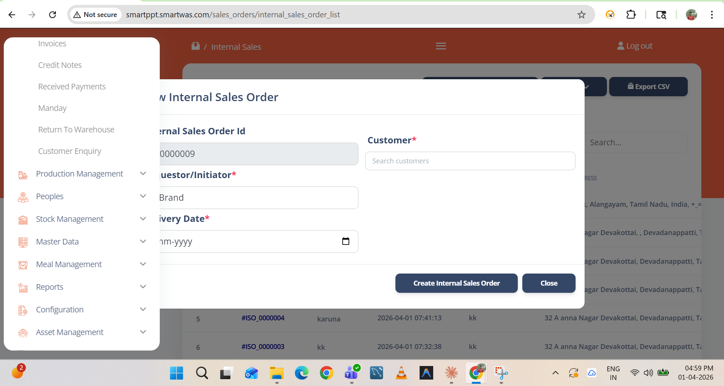Open Microsoft Edge from taskbar
The height and width of the screenshot is (386, 724).
tap(302, 373)
